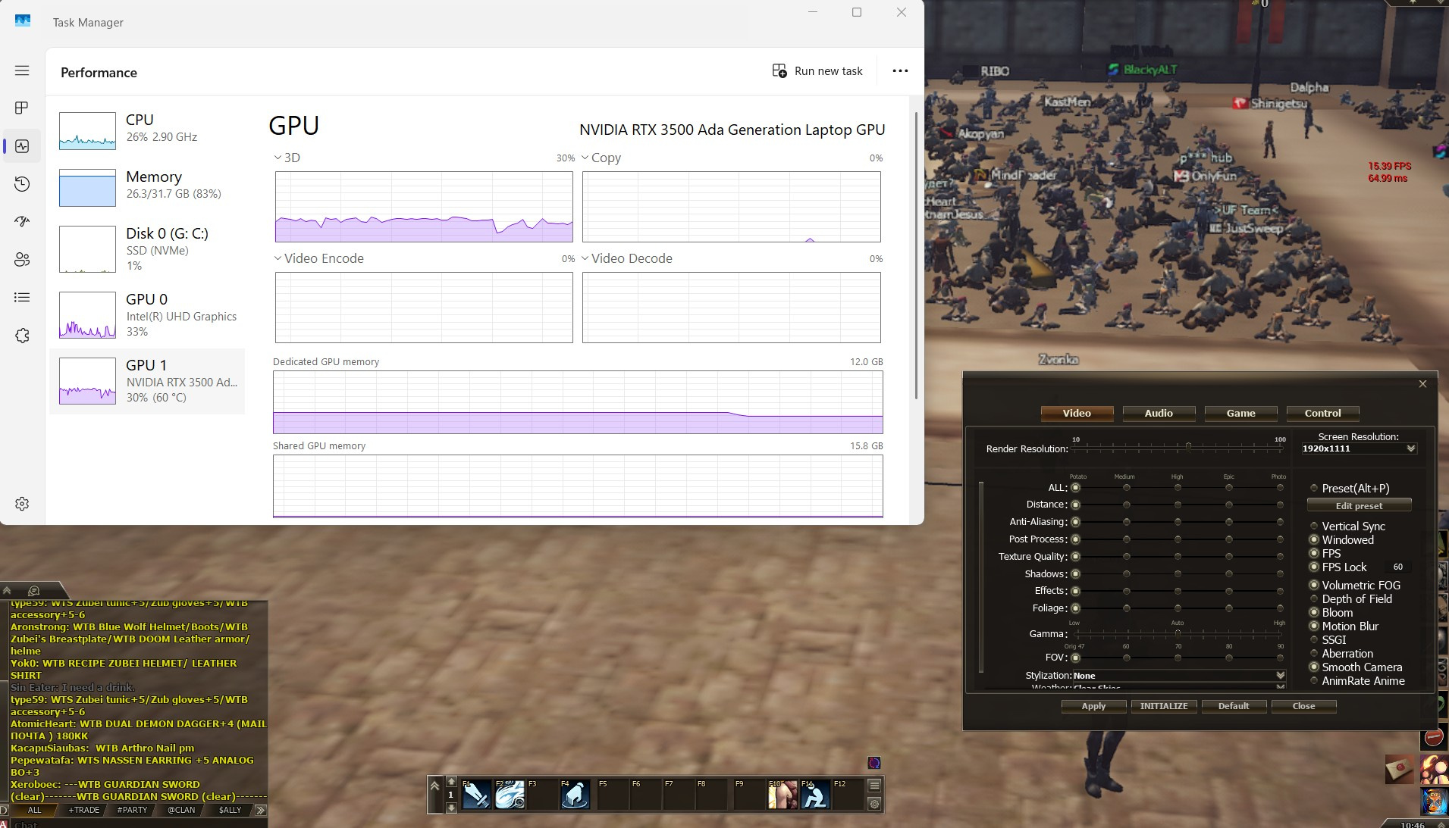1449x828 pixels.
Task: Open Task Manager settings gear
Action: click(x=22, y=504)
